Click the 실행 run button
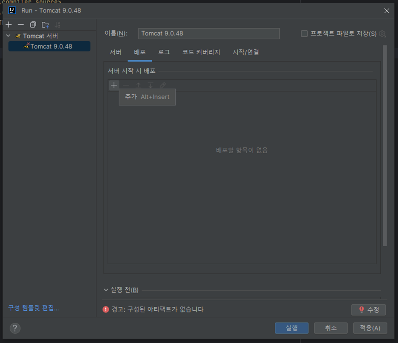 (291, 328)
